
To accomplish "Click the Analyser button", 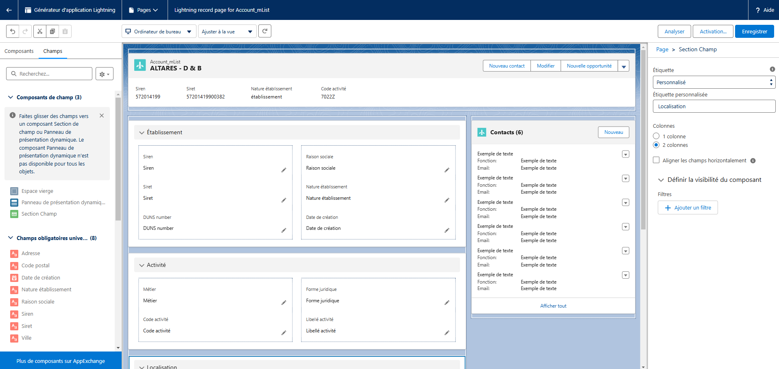I will pyautogui.click(x=674, y=31).
